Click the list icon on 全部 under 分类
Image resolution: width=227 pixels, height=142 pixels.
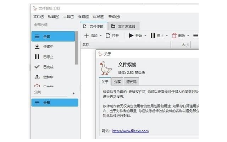click(37, 103)
